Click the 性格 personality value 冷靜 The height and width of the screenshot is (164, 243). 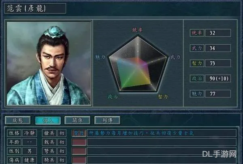click(30, 133)
